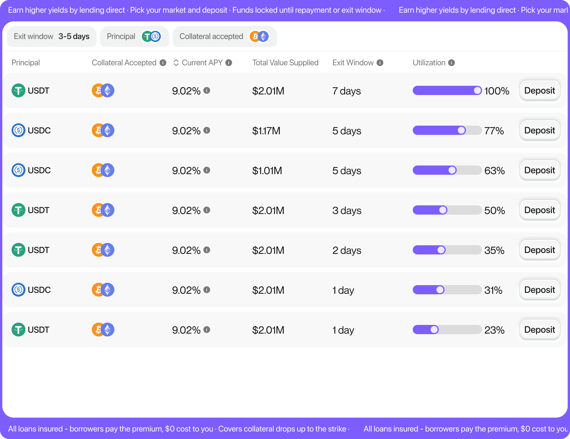Click the $1.17M total value cell

tap(266, 131)
